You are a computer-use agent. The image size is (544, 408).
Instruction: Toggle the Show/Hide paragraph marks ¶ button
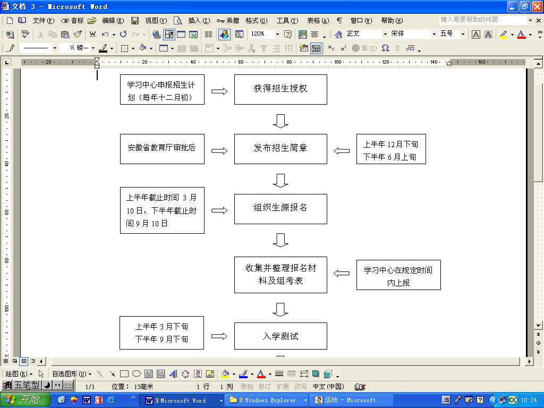(x=339, y=21)
